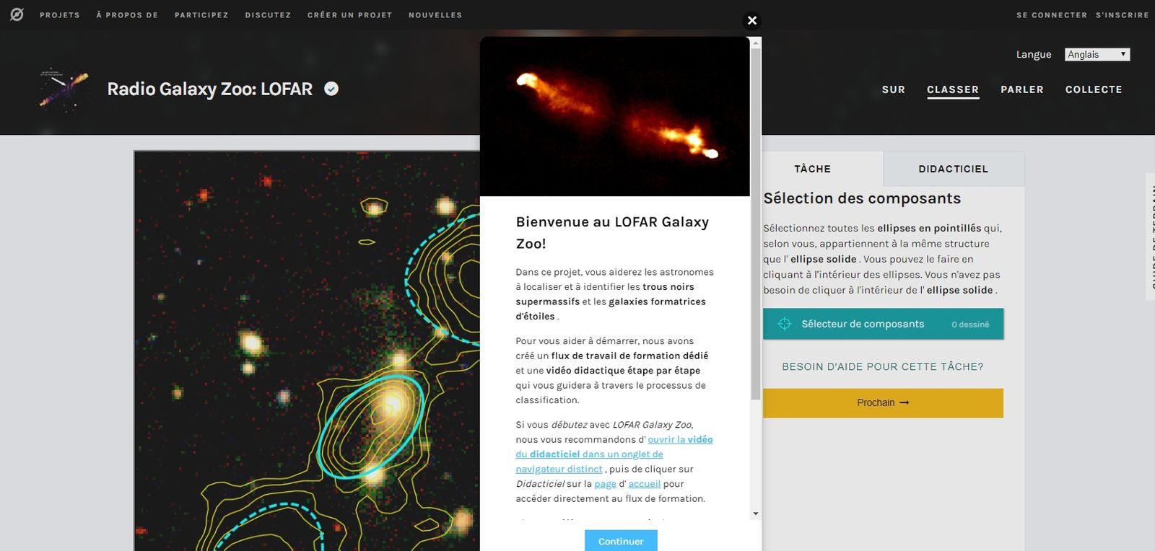1155x551 pixels.
Task: Click Se connecter to sign in
Action: pos(1052,15)
